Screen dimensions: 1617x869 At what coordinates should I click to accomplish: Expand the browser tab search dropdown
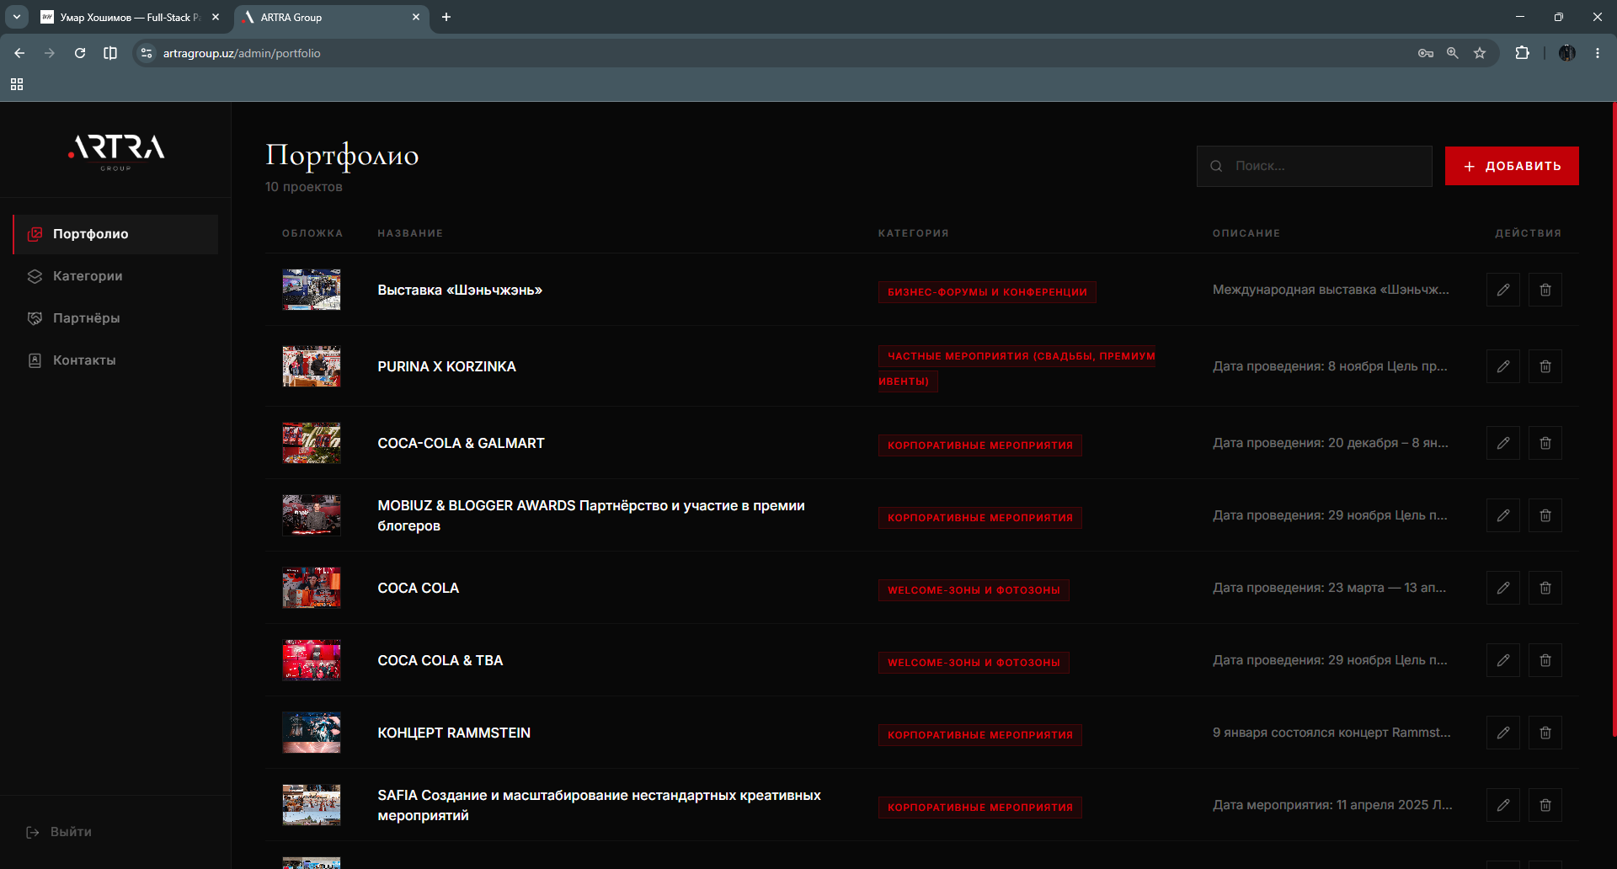click(17, 17)
